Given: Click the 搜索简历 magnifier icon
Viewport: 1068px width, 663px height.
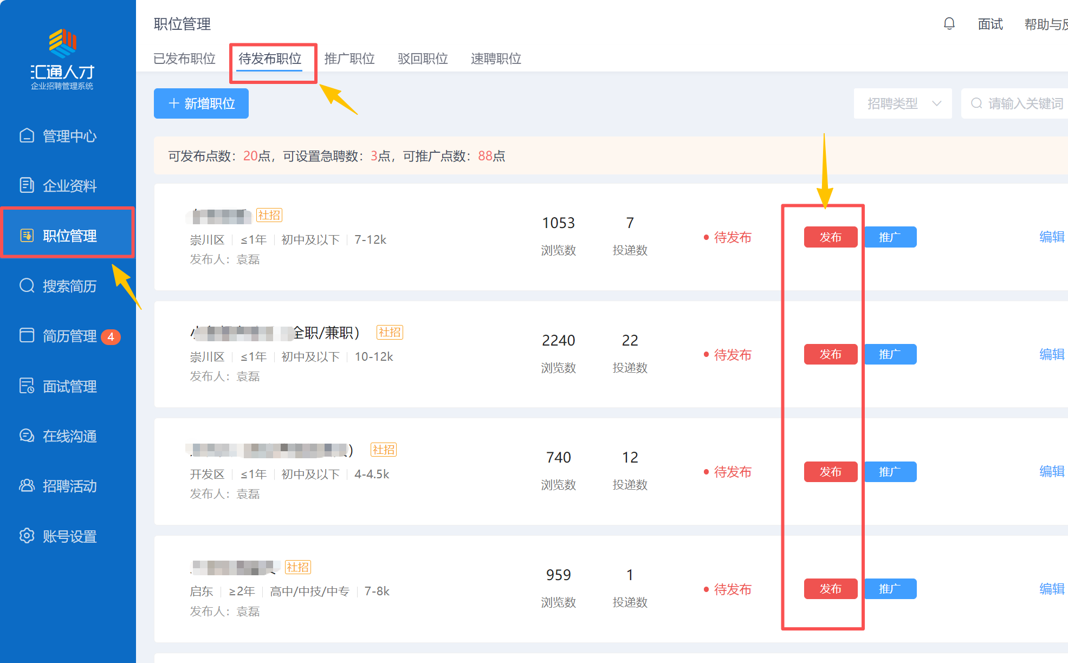Looking at the screenshot, I should point(27,285).
